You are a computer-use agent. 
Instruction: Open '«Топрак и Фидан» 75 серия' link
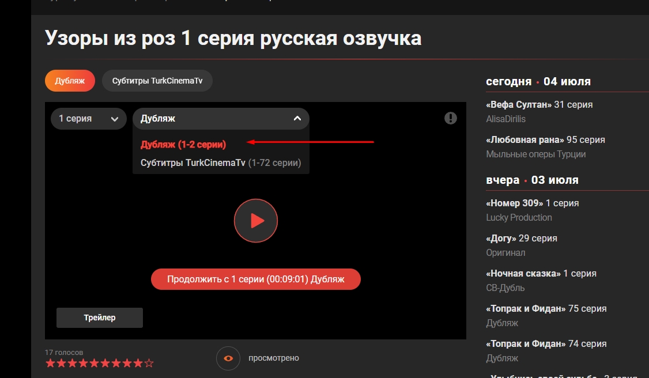(546, 308)
